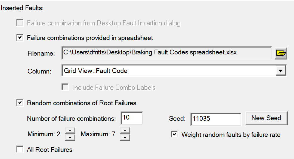This screenshot has width=294, height=159.
Task: Decrease the Minimum value with down arrow
Action: [70, 137]
